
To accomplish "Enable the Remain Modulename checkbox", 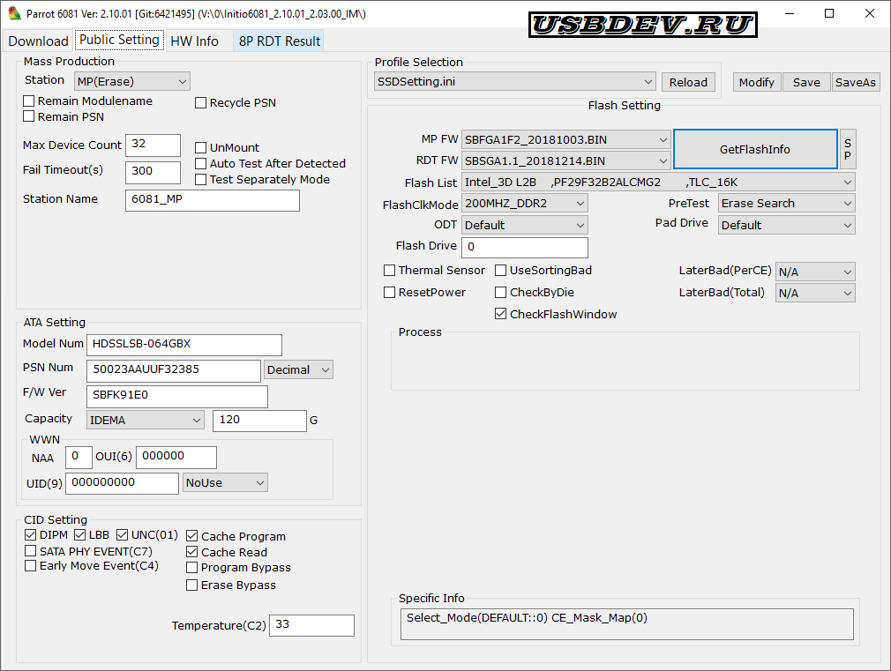I will [29, 101].
